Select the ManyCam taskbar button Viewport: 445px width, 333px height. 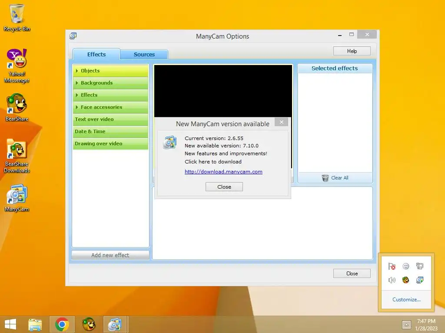(115, 324)
